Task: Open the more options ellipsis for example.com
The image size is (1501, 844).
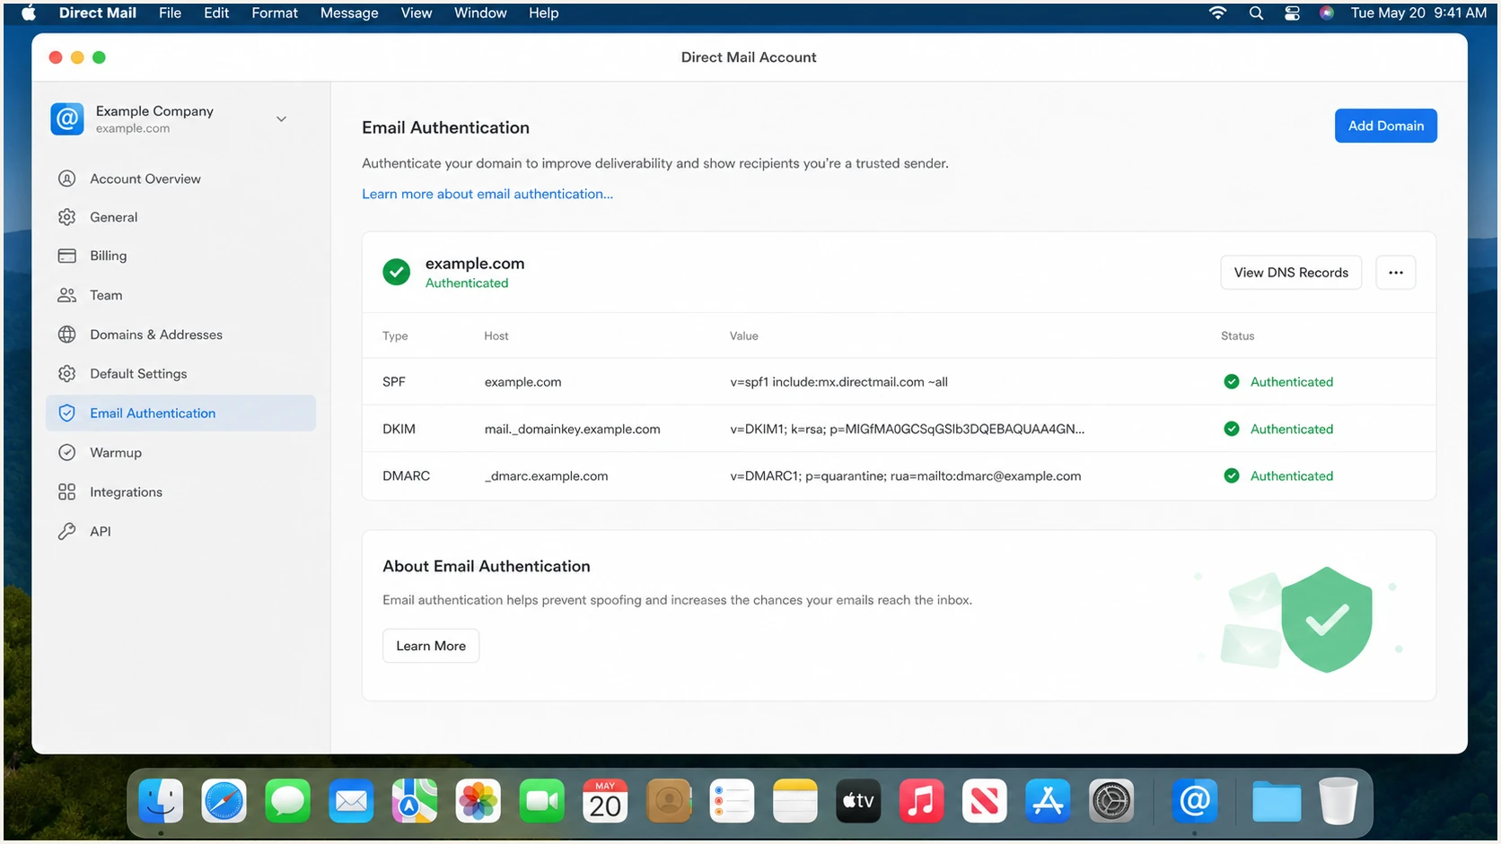Action: pyautogui.click(x=1395, y=273)
